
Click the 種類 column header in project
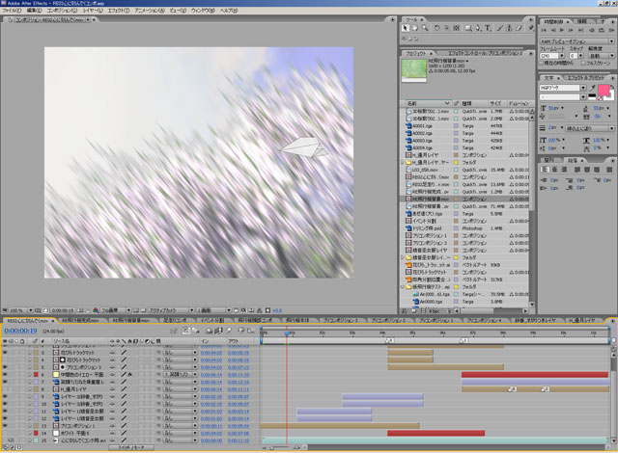coord(475,103)
